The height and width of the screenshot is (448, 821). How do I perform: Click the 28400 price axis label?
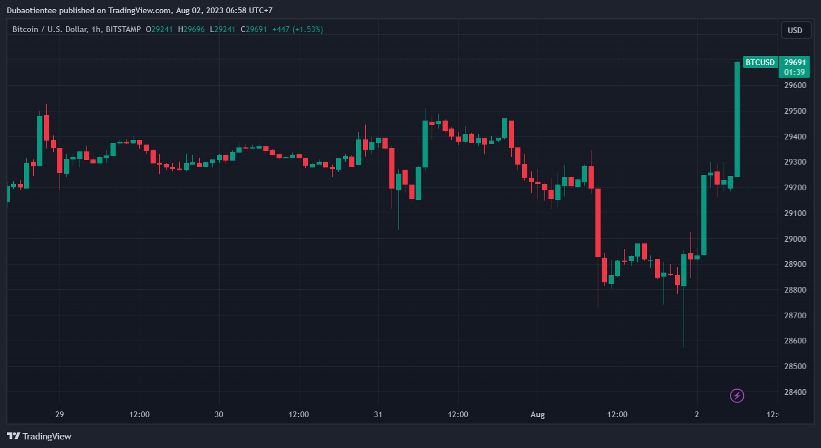click(795, 392)
